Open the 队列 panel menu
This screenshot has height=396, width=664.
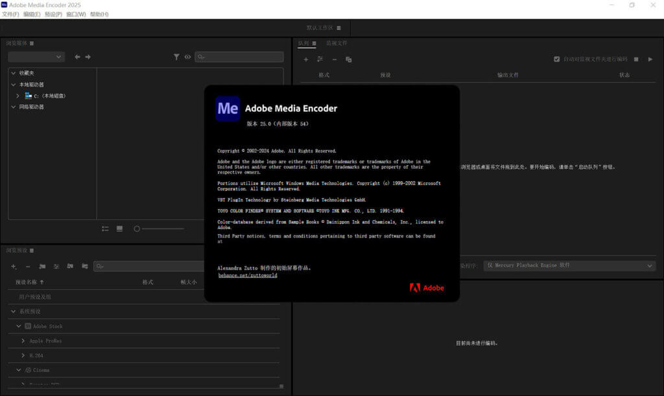(x=314, y=43)
